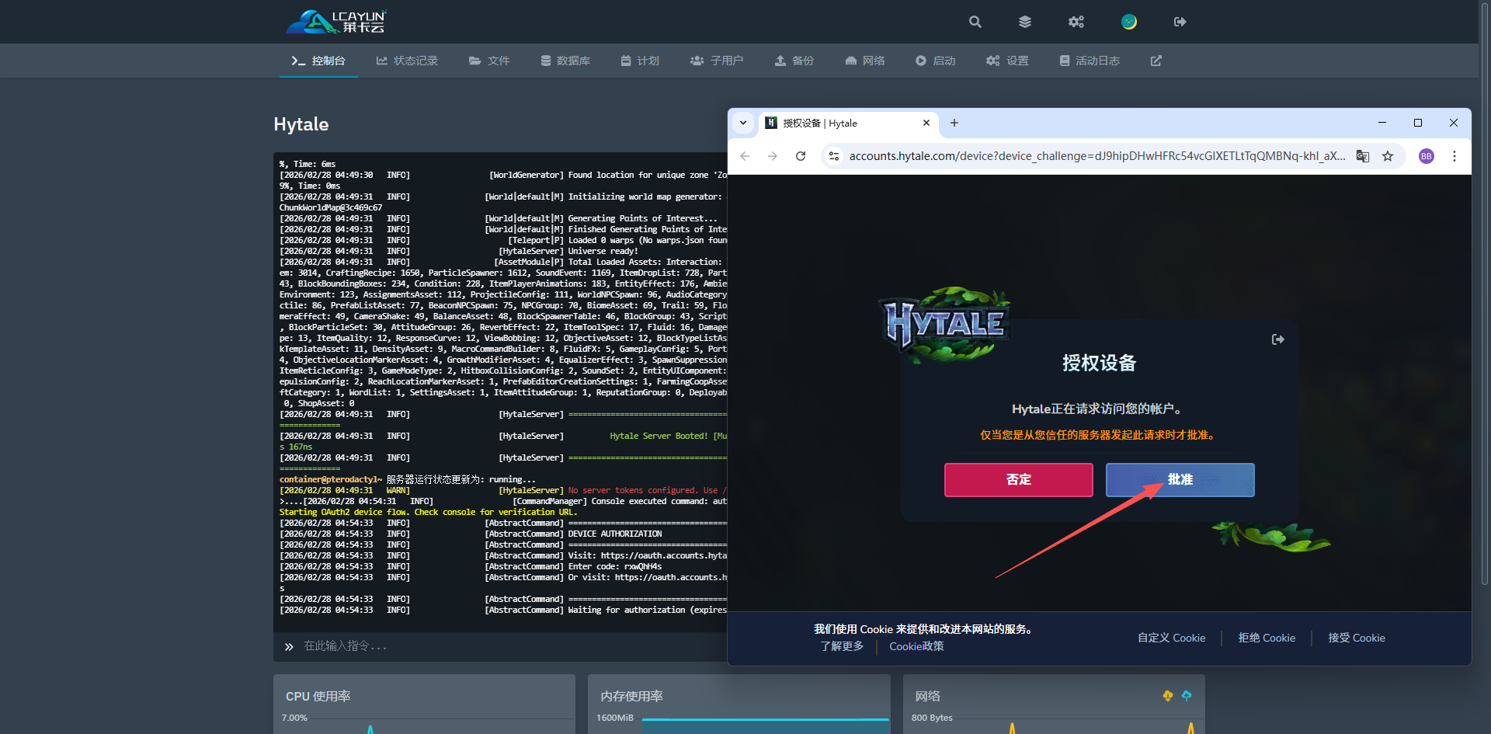Reload the Hytale authorization page
1491x734 pixels.
click(801, 156)
